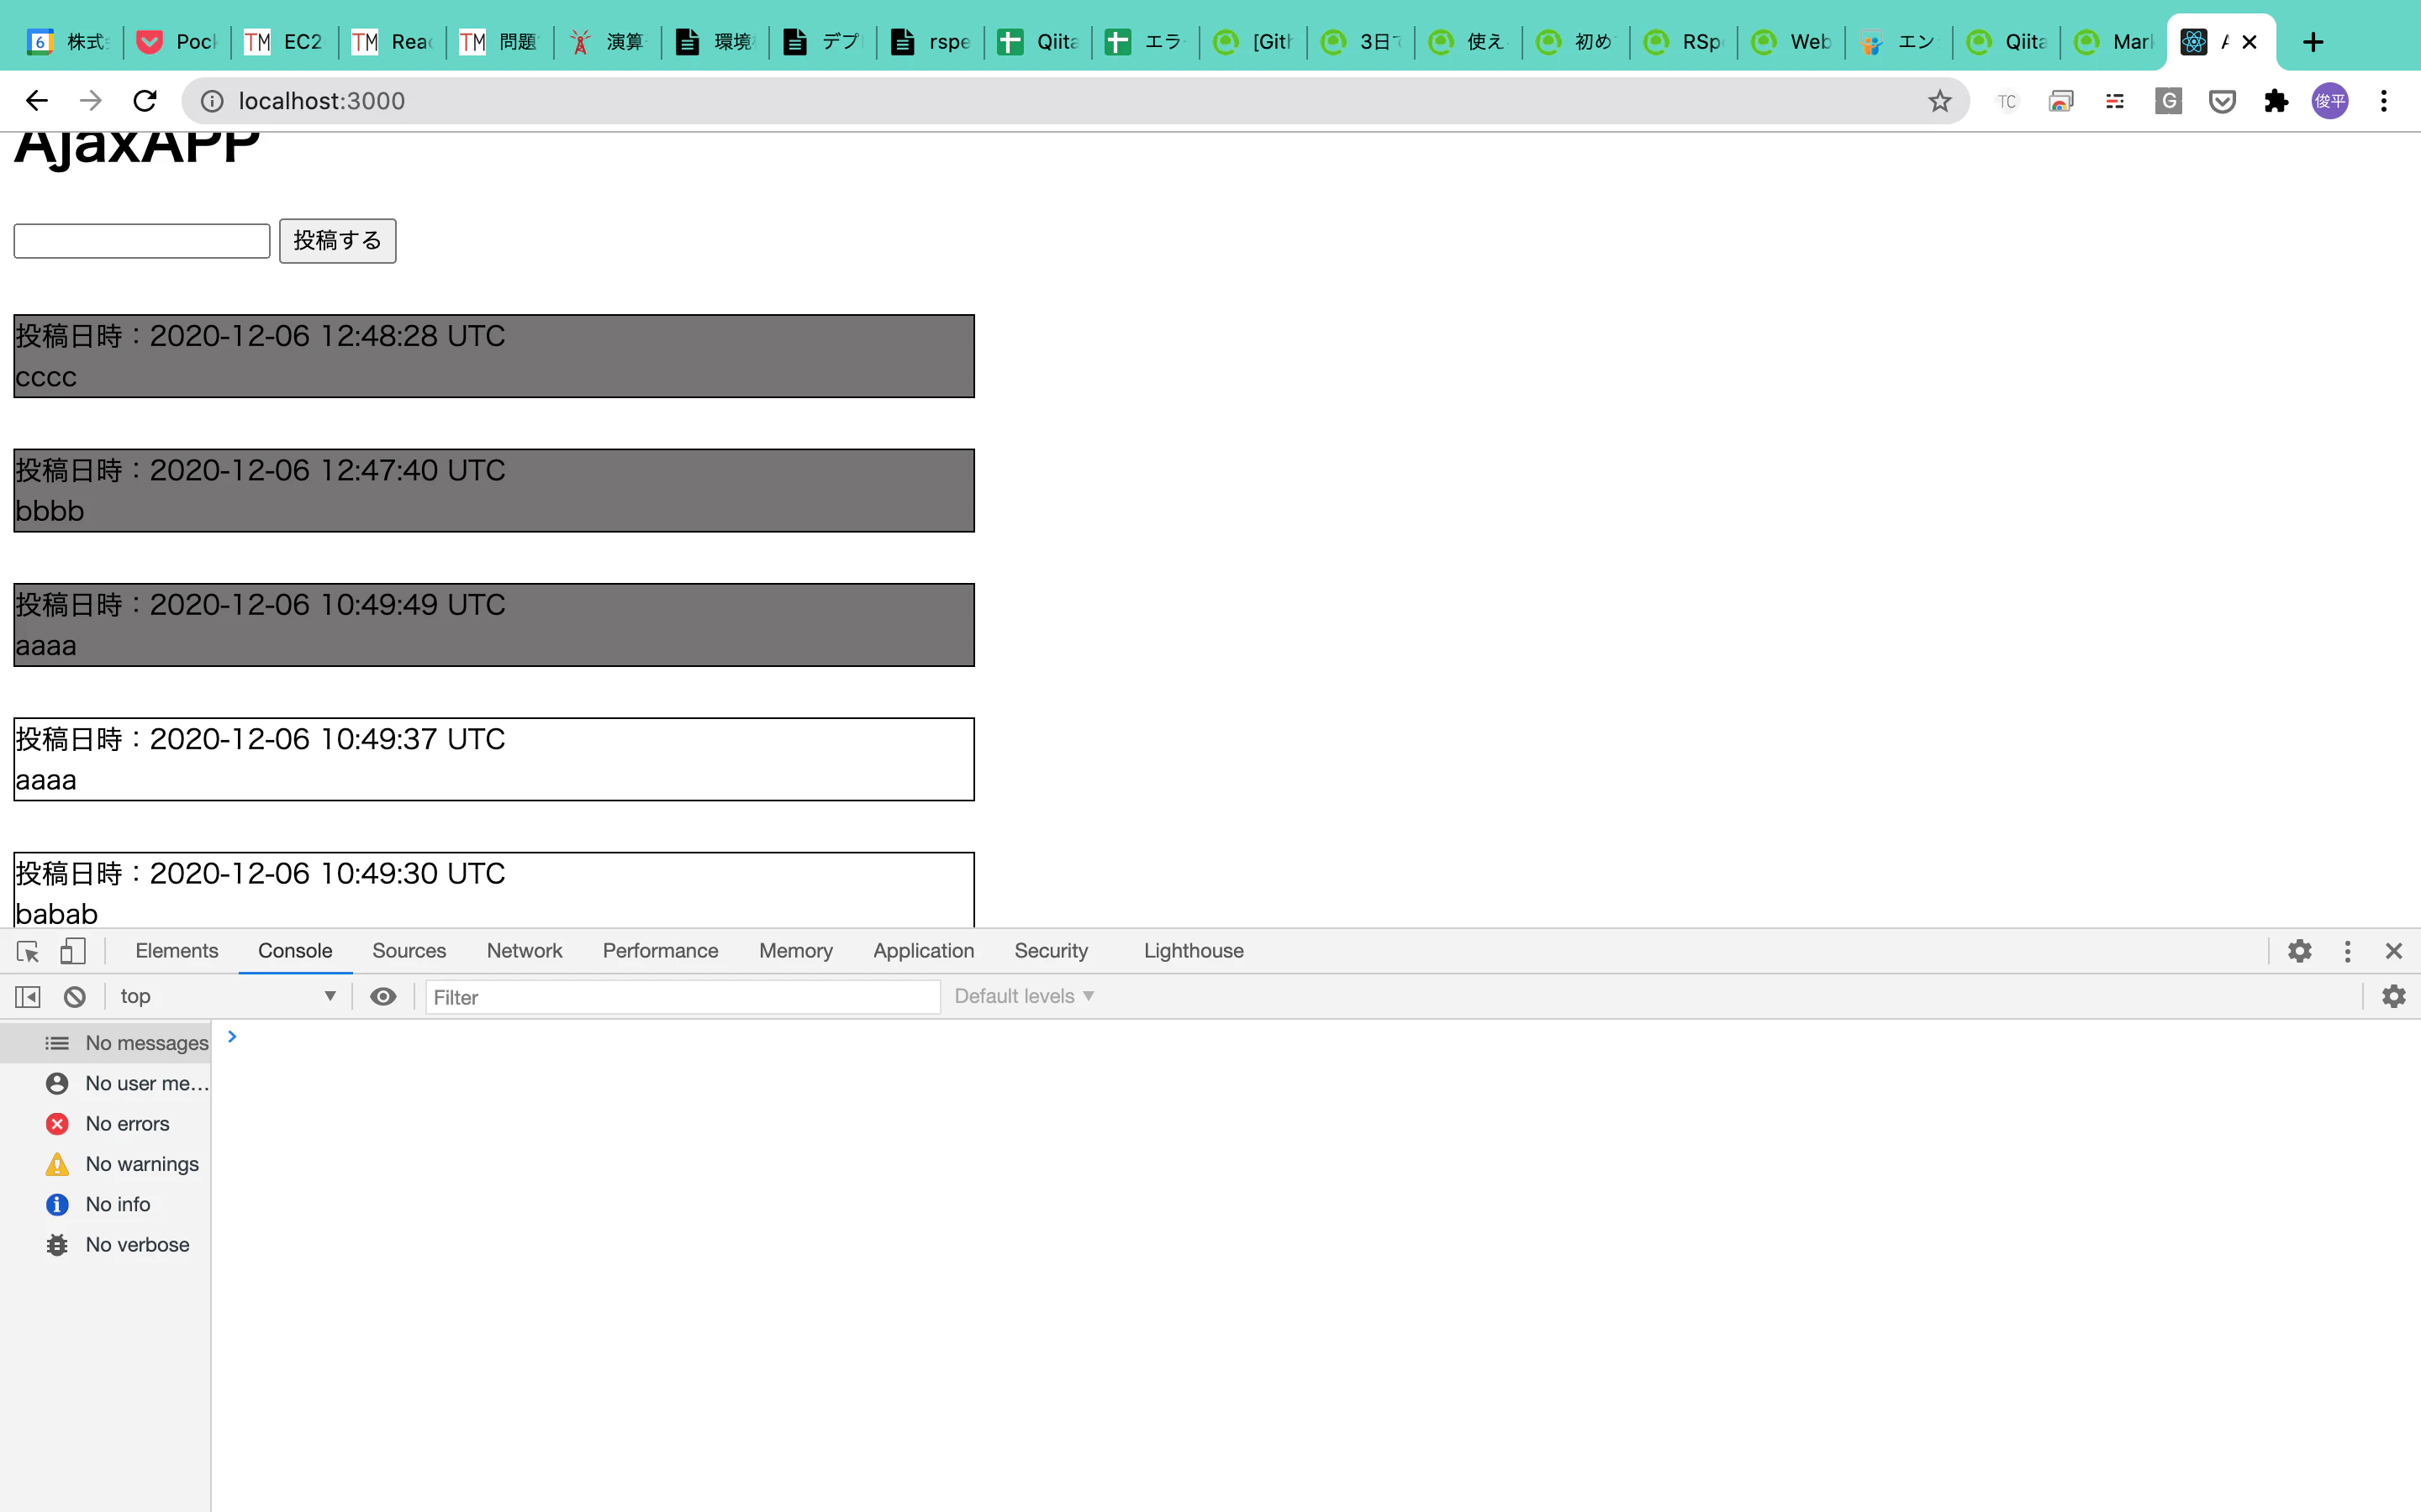Click the console Filter field
This screenshot has height=1512, width=2421.
[683, 997]
